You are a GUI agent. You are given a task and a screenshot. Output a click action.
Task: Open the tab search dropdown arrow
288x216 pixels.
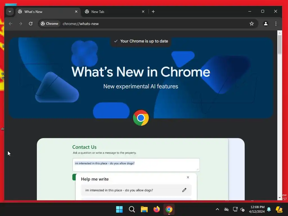pos(10,12)
